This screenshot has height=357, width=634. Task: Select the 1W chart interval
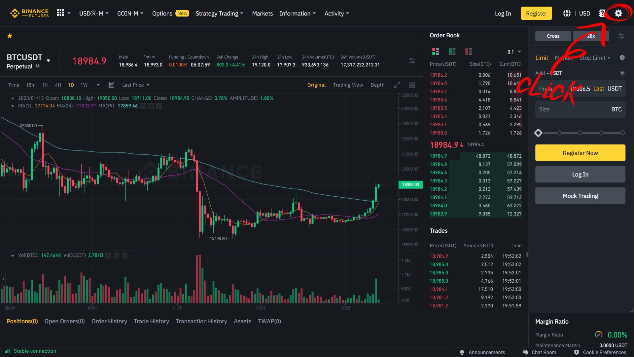(84, 85)
